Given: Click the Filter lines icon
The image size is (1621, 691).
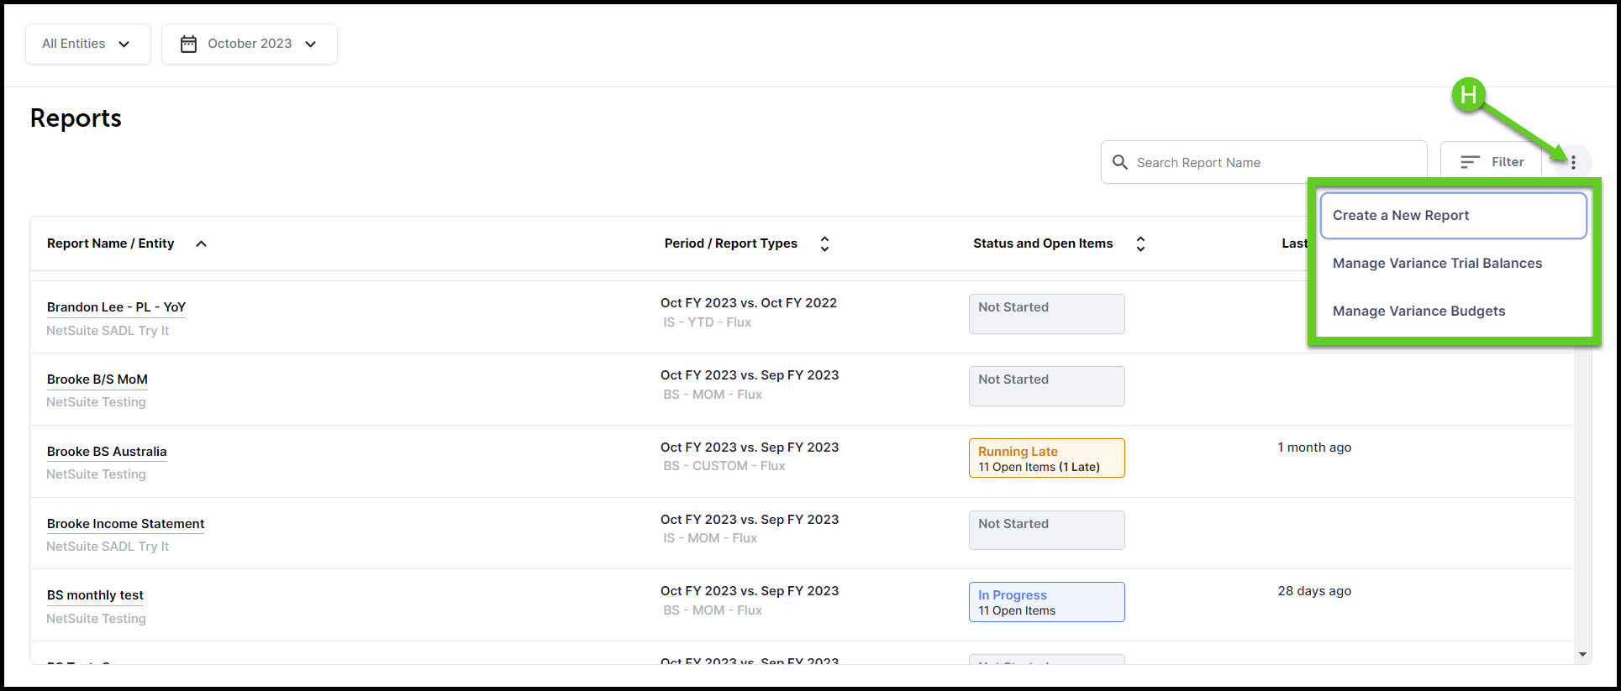Looking at the screenshot, I should click(x=1470, y=162).
